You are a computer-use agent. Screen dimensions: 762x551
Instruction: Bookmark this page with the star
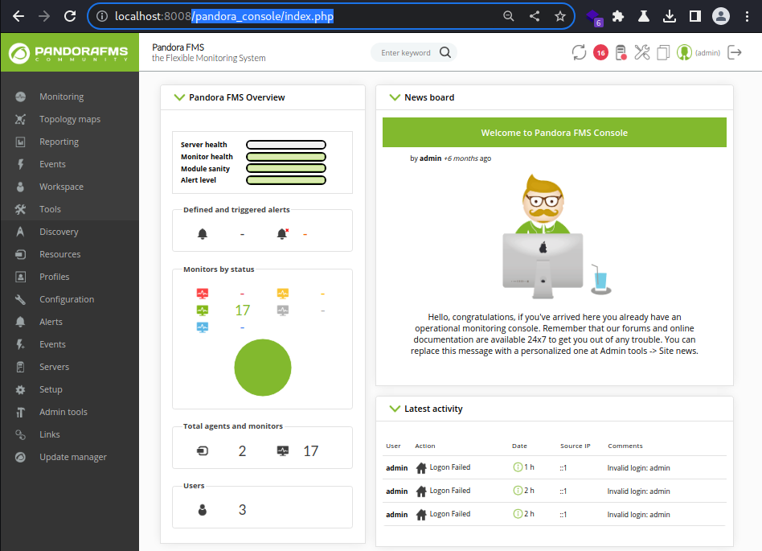(x=559, y=16)
